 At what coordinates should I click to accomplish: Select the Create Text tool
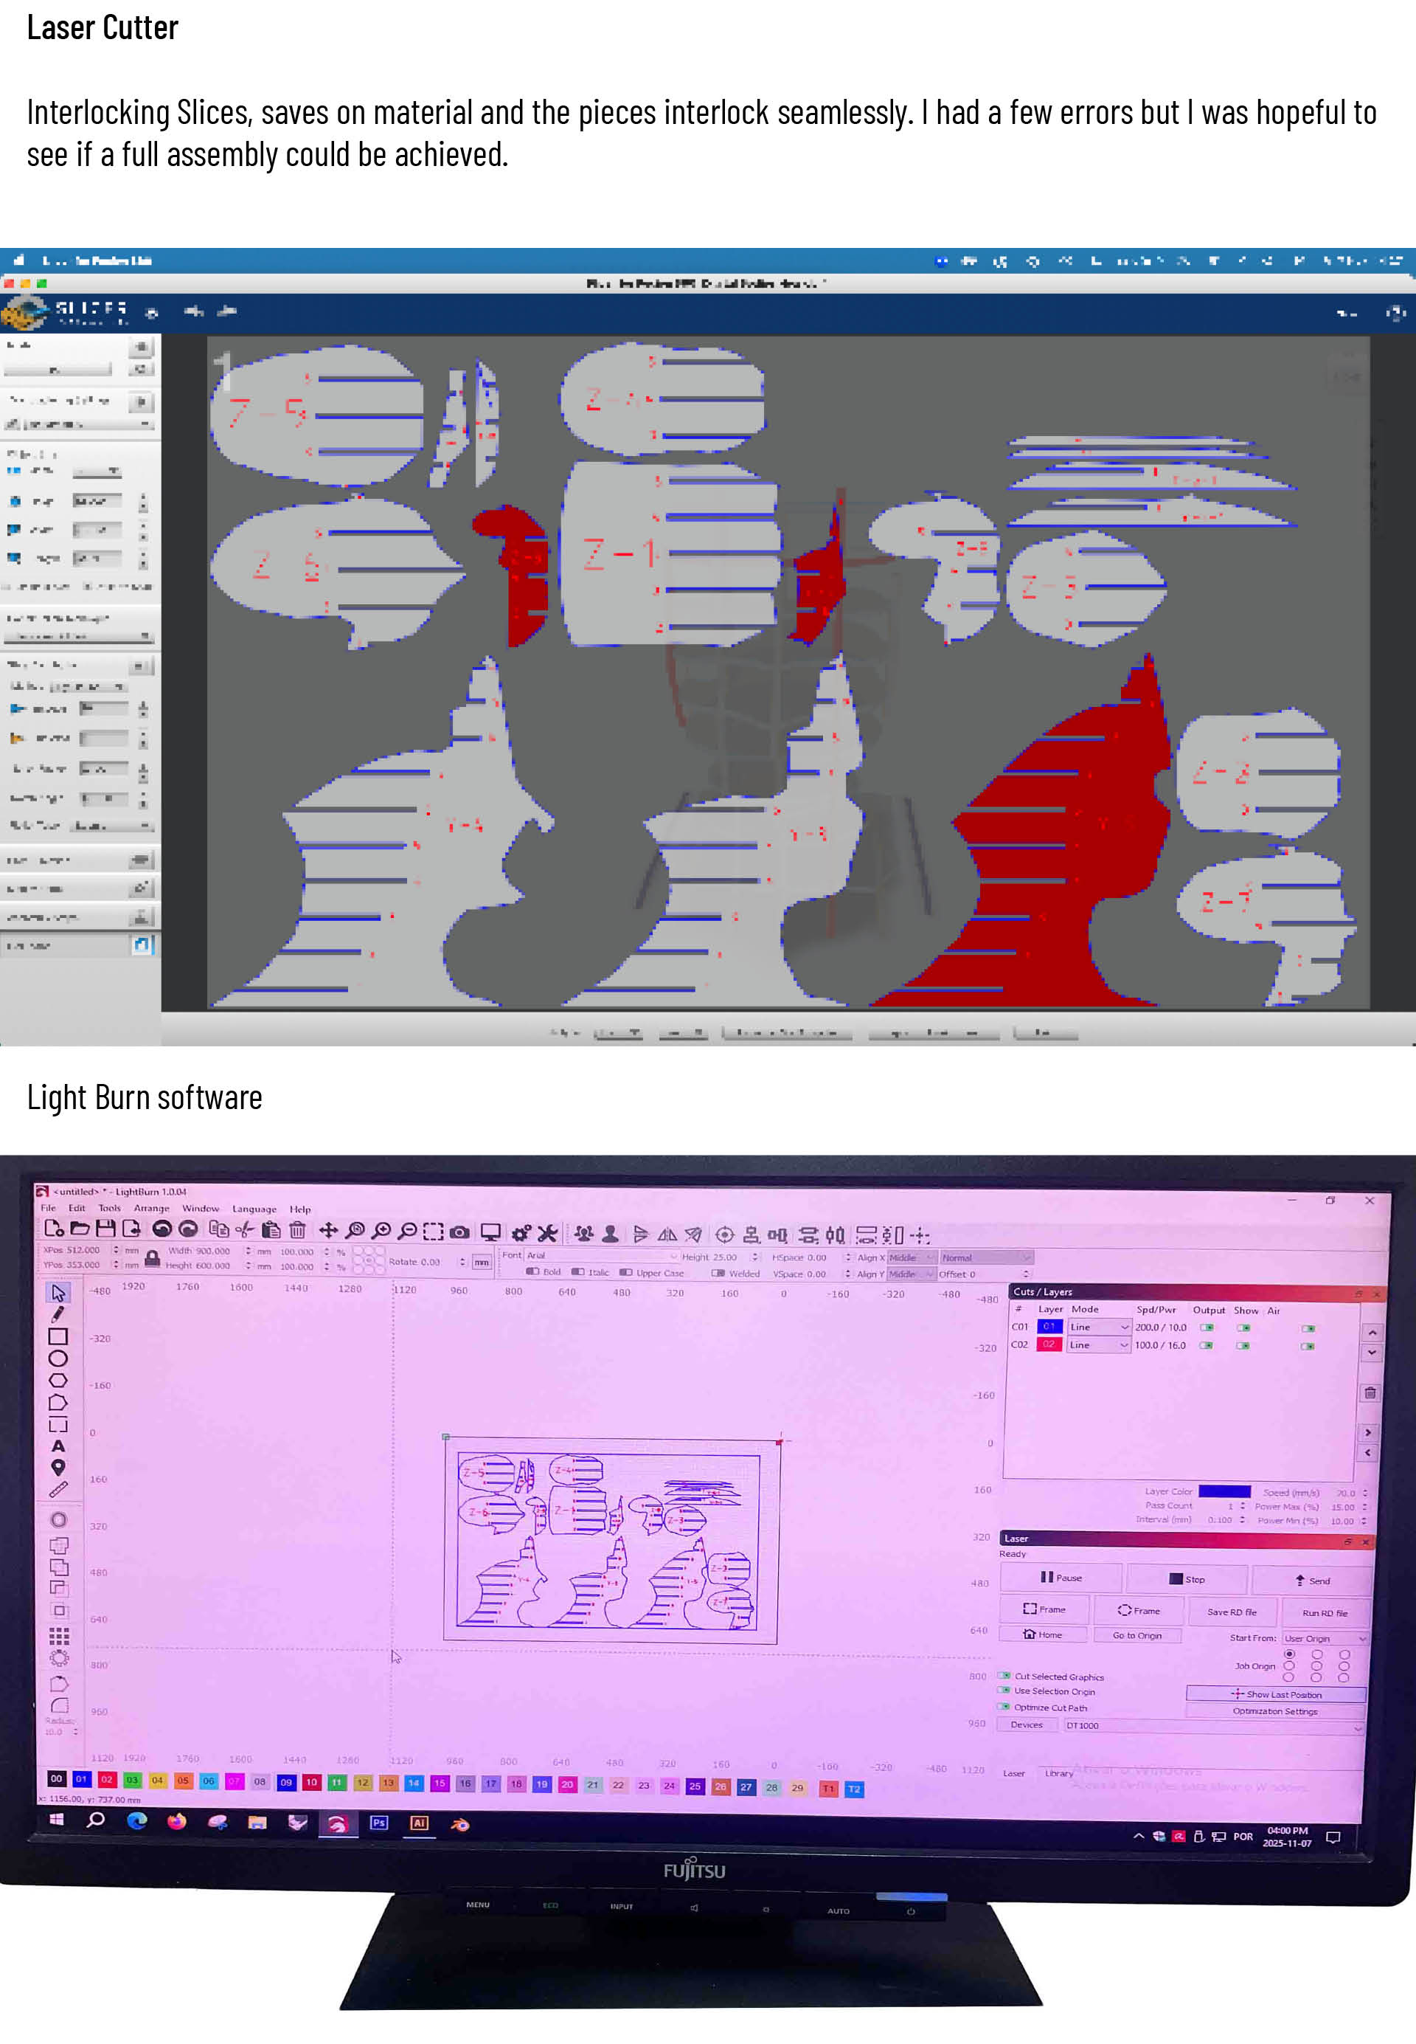click(58, 1446)
